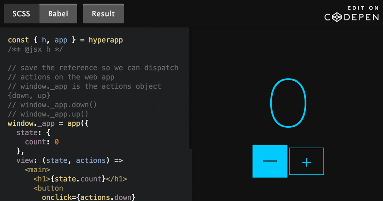383x201 pixels.
Task: Click the '// window._app.down()' comment
Action: [x=52, y=105]
